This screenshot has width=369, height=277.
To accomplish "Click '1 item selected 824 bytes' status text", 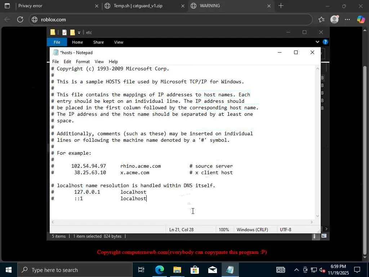I will 97,236.
